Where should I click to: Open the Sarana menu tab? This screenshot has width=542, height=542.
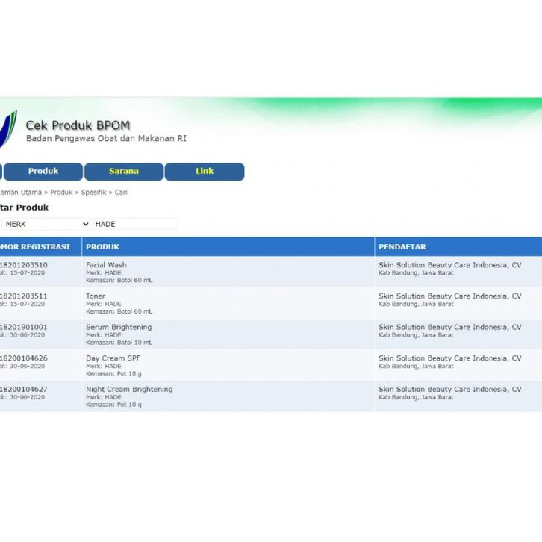[124, 172]
